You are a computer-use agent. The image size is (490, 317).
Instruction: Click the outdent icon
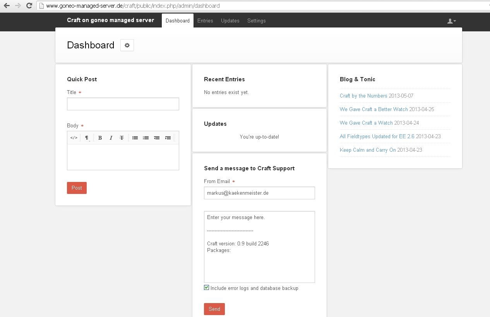click(x=157, y=138)
